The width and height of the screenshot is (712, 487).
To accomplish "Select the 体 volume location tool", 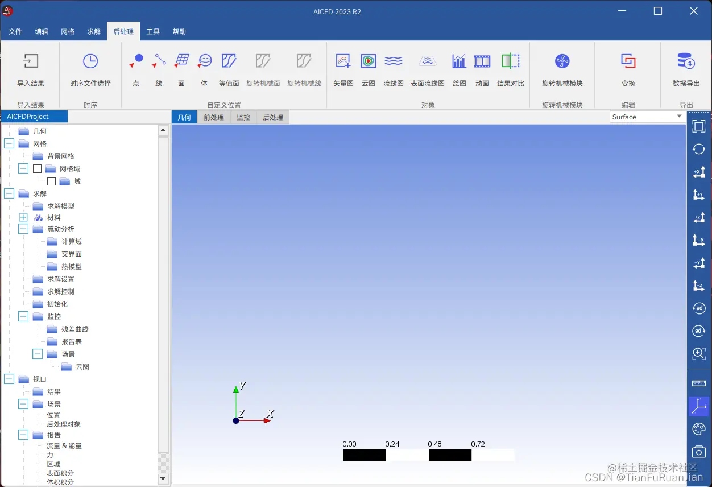I will pyautogui.click(x=204, y=60).
